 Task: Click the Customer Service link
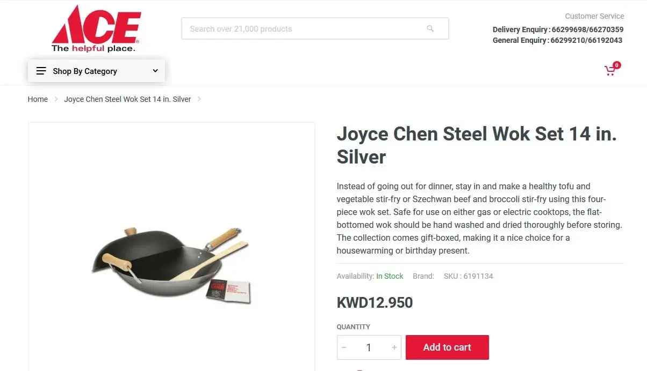tap(594, 16)
